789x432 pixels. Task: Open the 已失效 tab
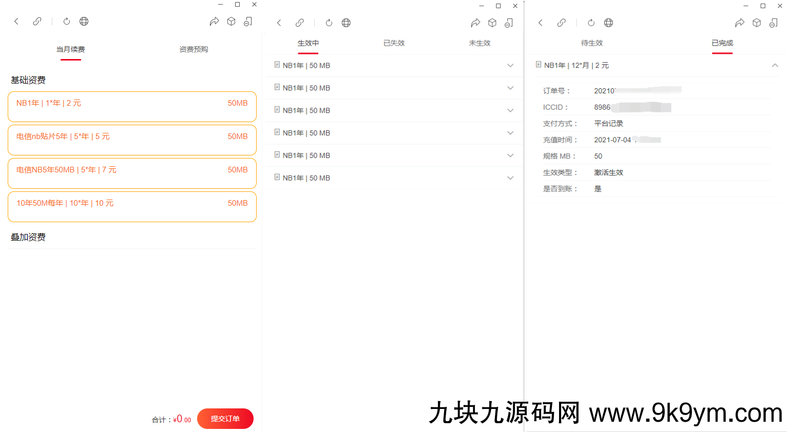click(x=394, y=44)
